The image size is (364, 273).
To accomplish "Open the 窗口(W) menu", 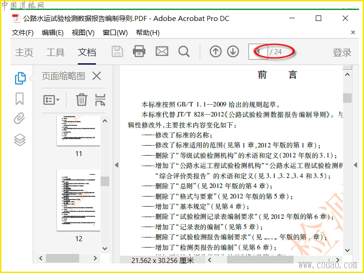I will (115, 33).
